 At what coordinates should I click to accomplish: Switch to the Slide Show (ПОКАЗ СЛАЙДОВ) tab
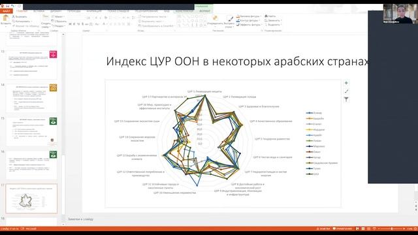point(118,11)
